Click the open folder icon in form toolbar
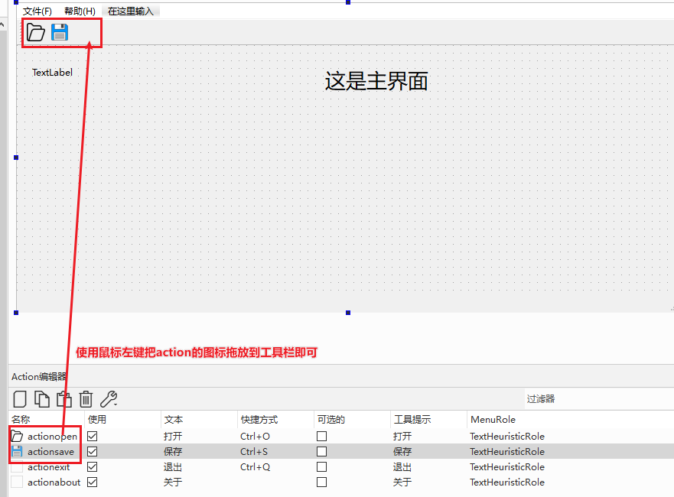This screenshot has height=497, width=674. pyautogui.click(x=35, y=33)
